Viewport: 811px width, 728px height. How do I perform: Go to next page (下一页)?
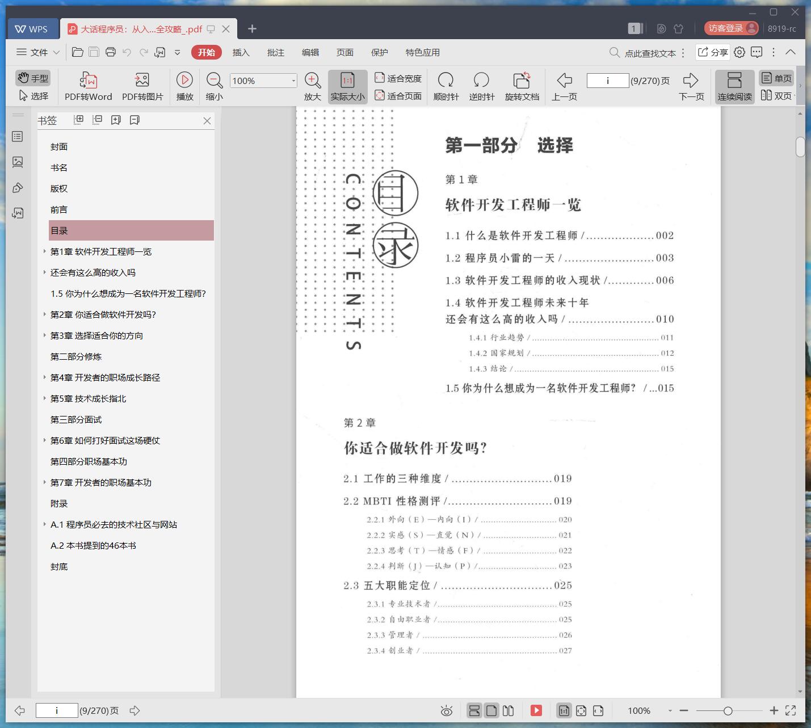pos(691,87)
